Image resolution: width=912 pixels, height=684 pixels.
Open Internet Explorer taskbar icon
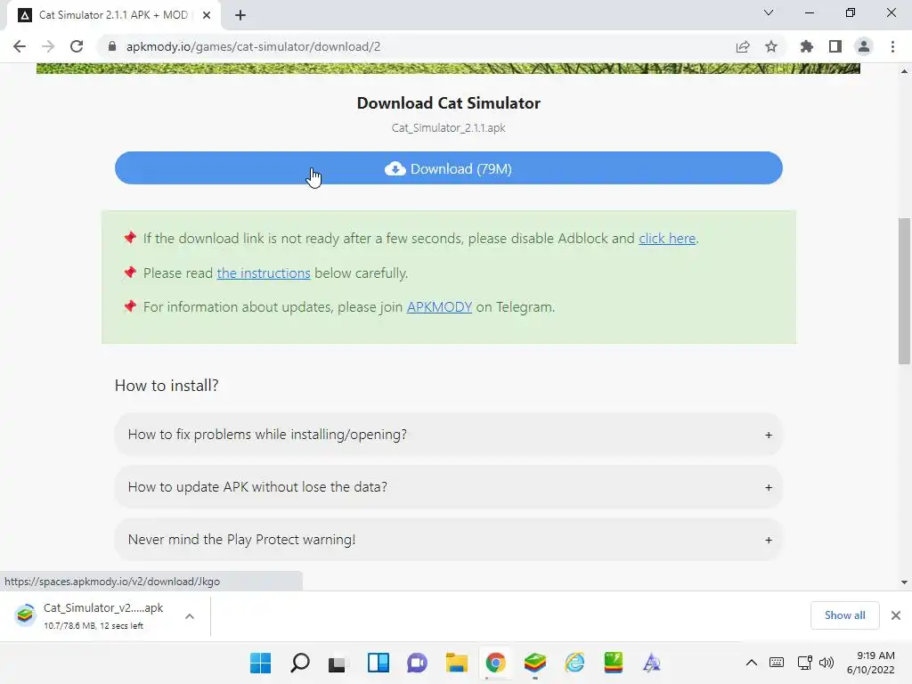pos(574,663)
